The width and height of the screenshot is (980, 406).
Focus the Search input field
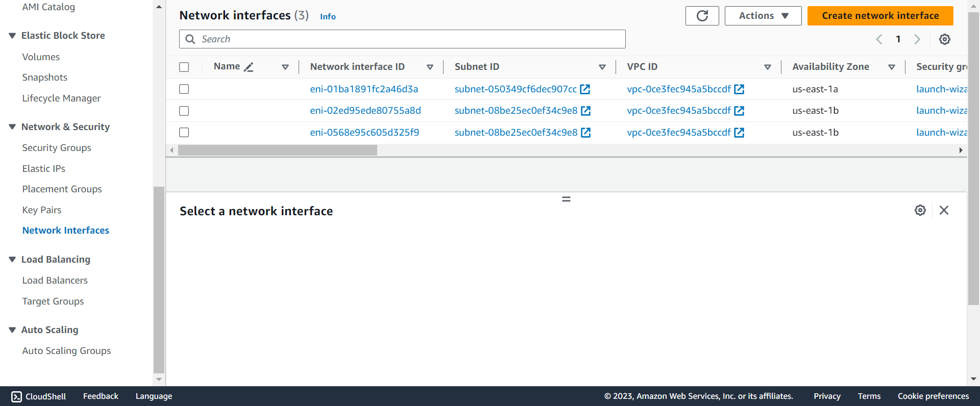point(402,39)
